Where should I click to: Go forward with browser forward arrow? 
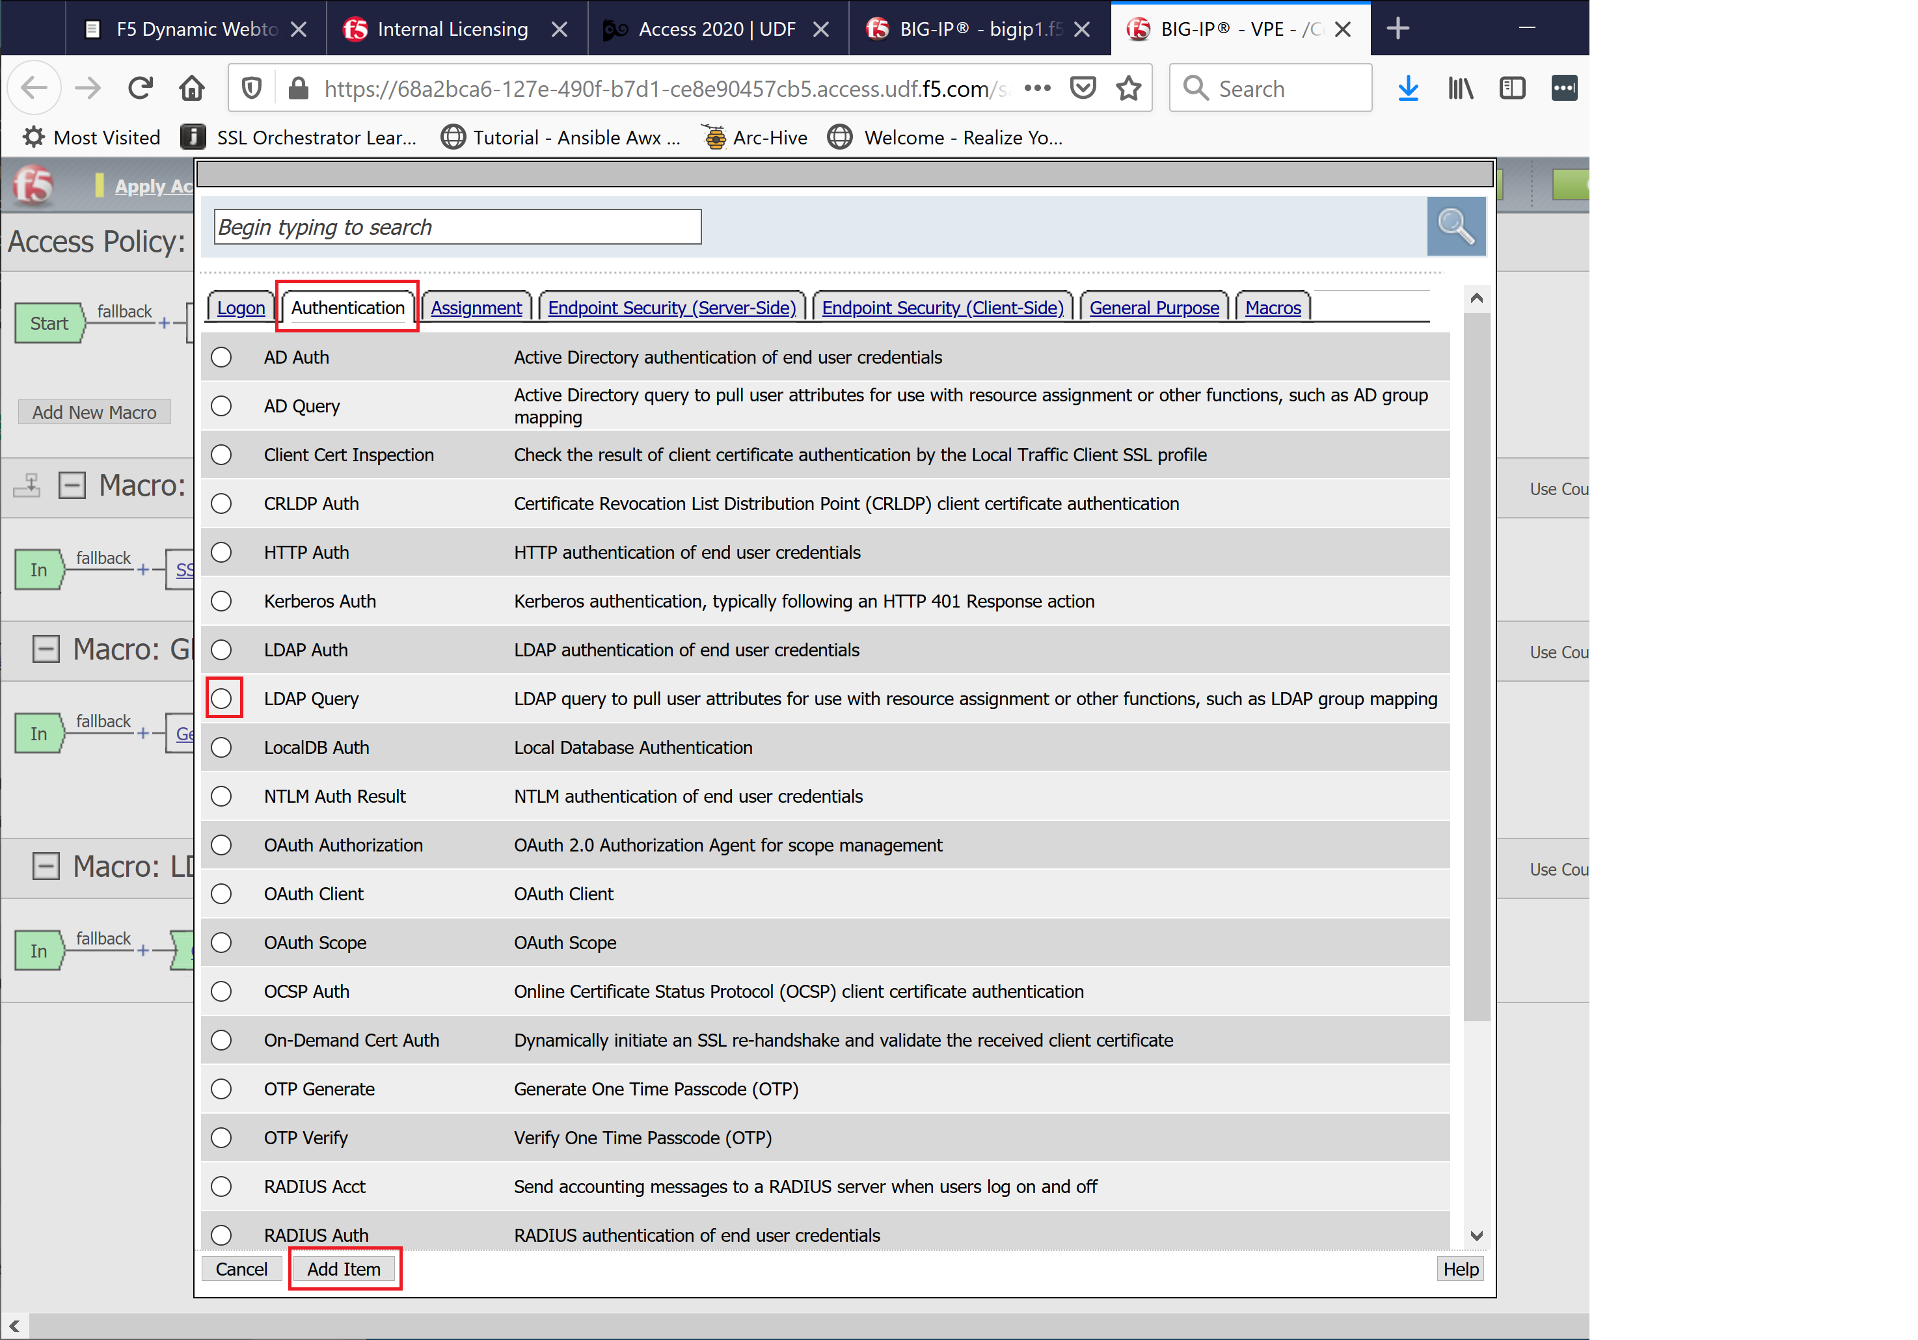point(87,88)
